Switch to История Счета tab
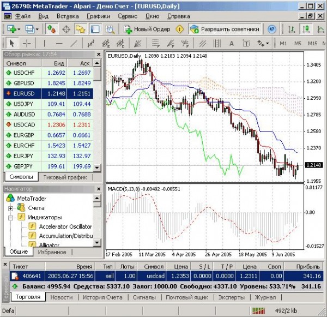 [102, 297]
